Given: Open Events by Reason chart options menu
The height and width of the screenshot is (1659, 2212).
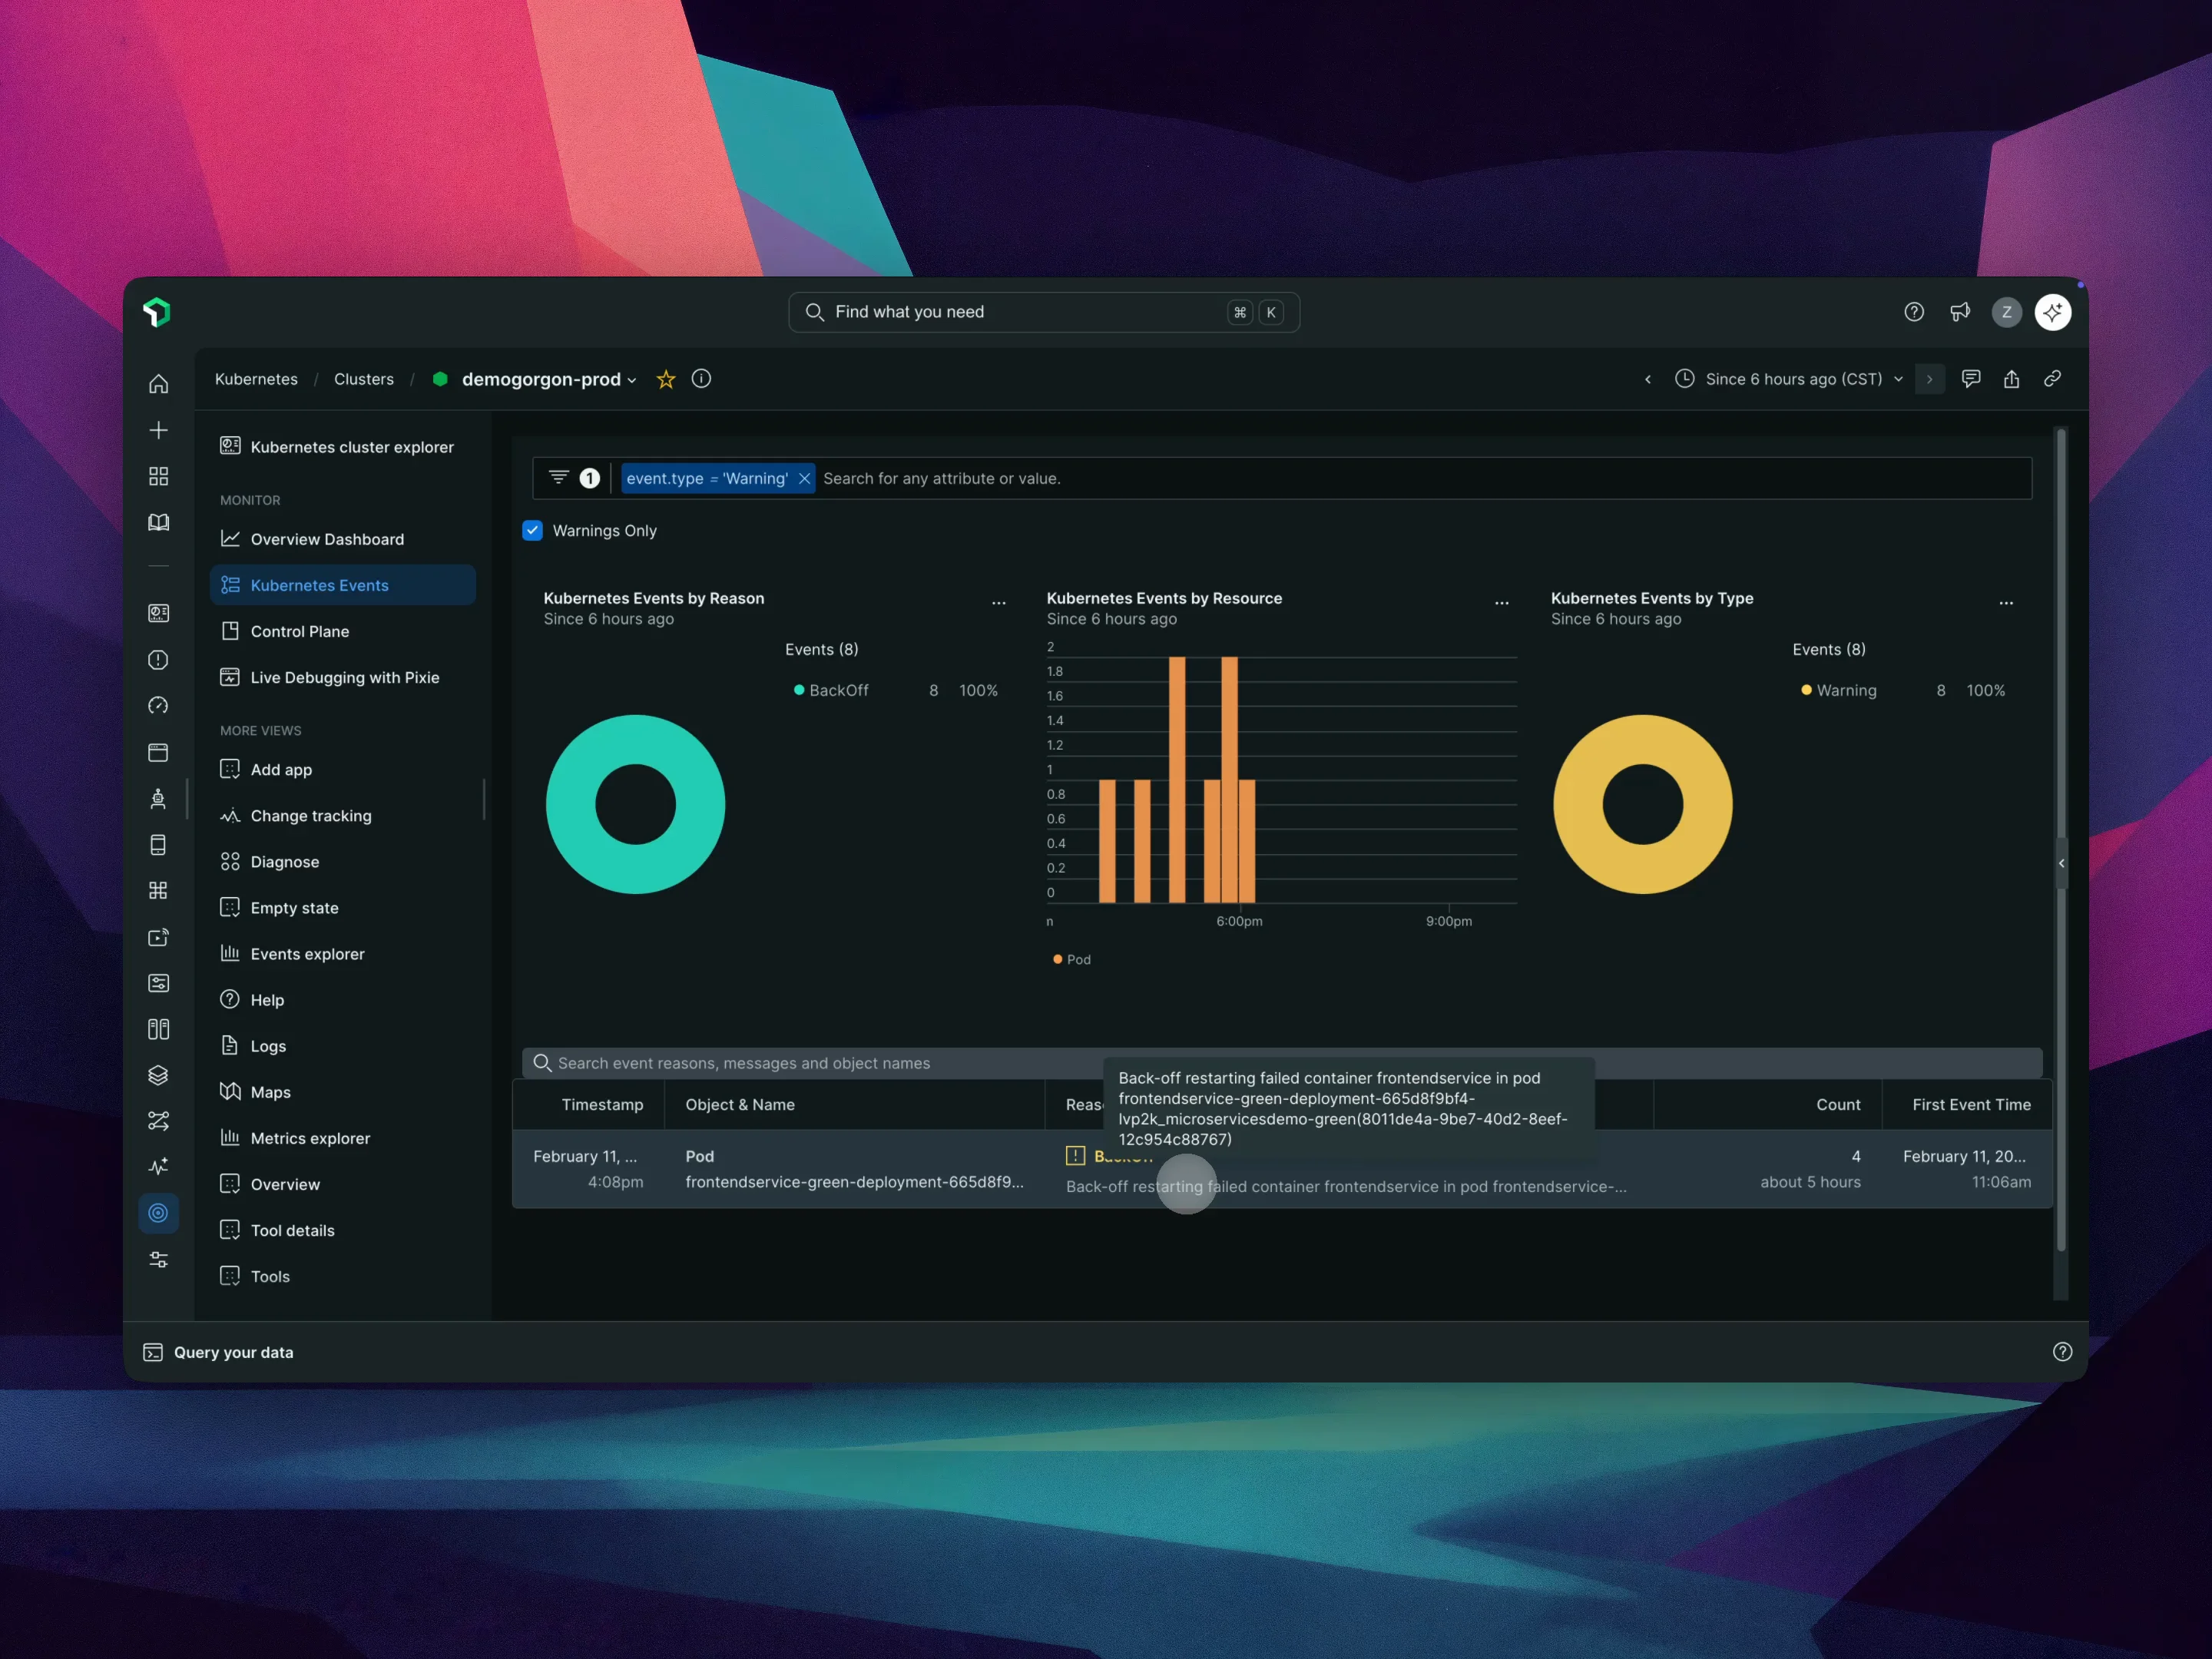Looking at the screenshot, I should (x=998, y=603).
